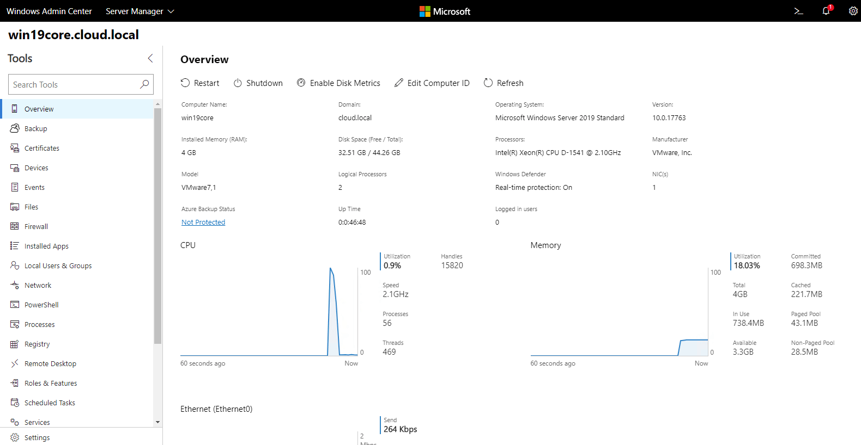This screenshot has width=861, height=445.
Task: Edit Computer ID
Action: [x=432, y=83]
